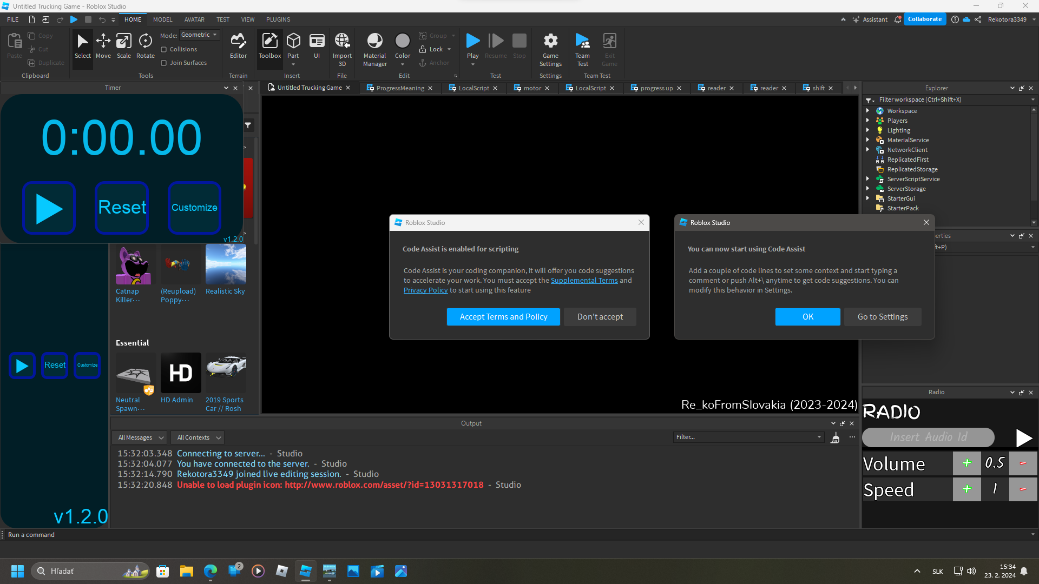Toggle the Join Surfaces checkbox
Viewport: 1039px width, 584px height.
(163, 63)
